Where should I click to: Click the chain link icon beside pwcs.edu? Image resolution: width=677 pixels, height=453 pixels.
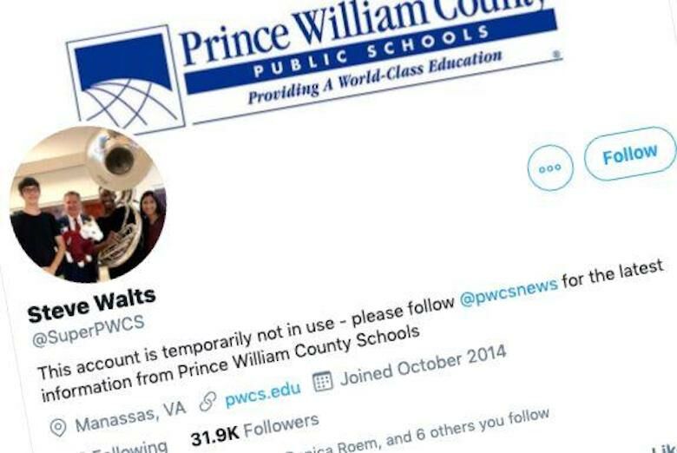coord(207,402)
